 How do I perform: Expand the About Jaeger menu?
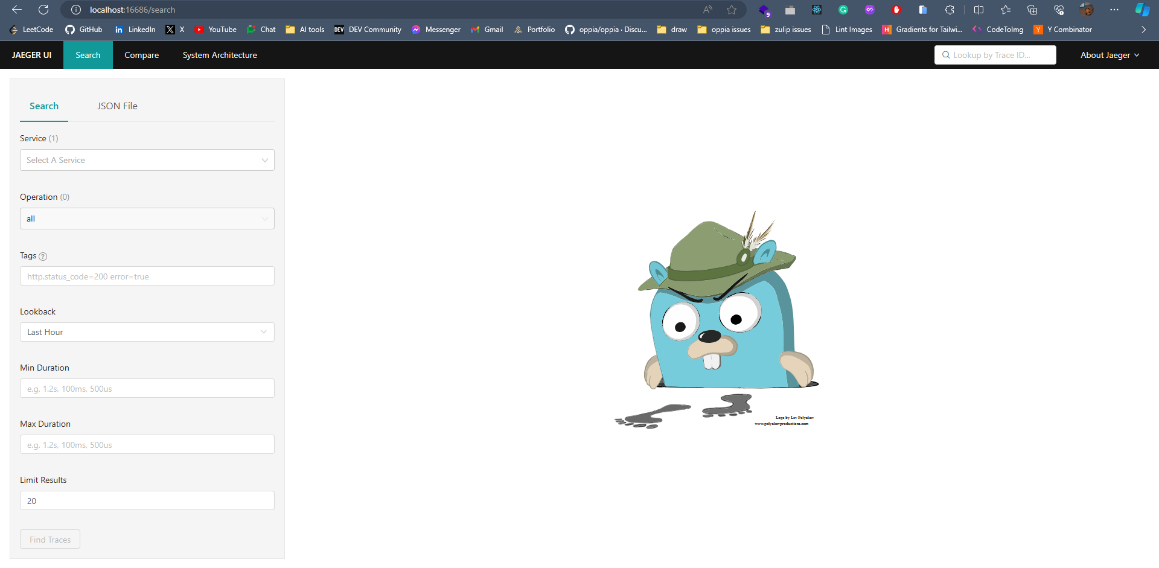[1110, 55]
